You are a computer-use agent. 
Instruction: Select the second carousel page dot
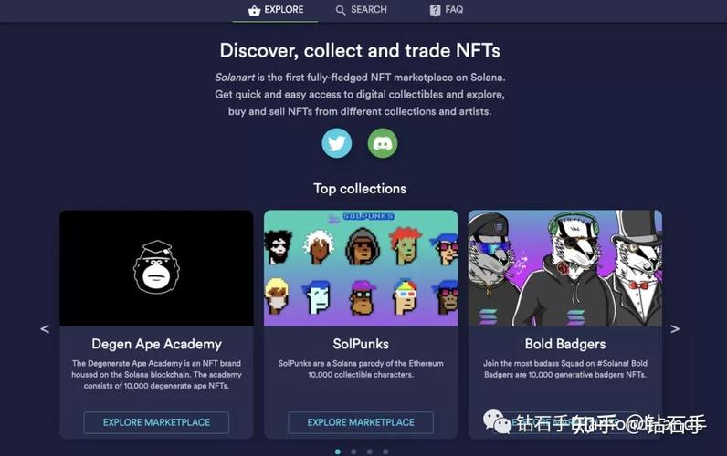coord(353,451)
